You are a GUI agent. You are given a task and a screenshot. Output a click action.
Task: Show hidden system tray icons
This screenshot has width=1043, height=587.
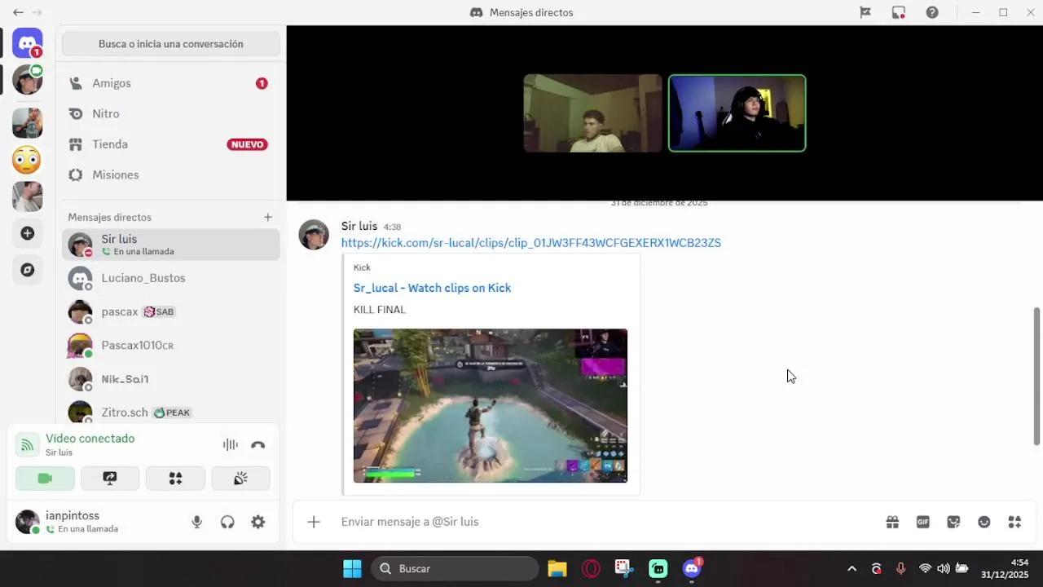pyautogui.click(x=852, y=568)
